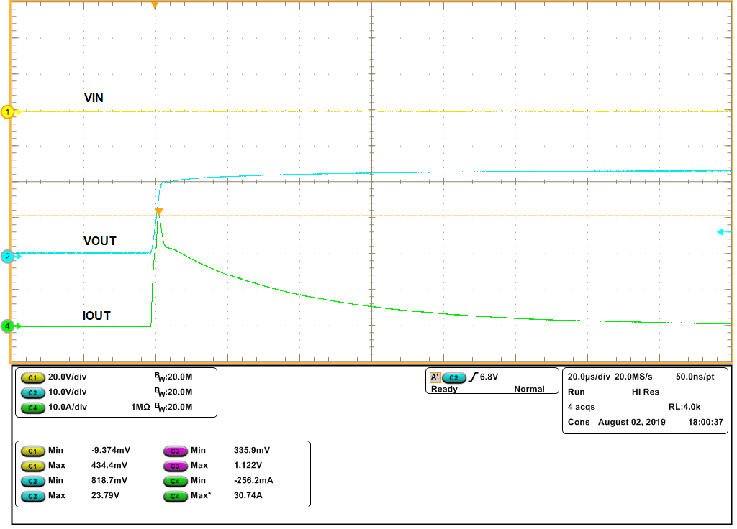Viewport: 737px width, 529px height.
Task: Click the C2 badge in the trigger panel
Action: [x=453, y=377]
